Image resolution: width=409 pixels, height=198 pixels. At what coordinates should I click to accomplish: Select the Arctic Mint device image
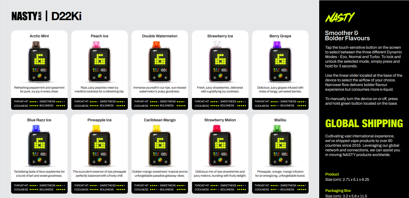[39, 62]
